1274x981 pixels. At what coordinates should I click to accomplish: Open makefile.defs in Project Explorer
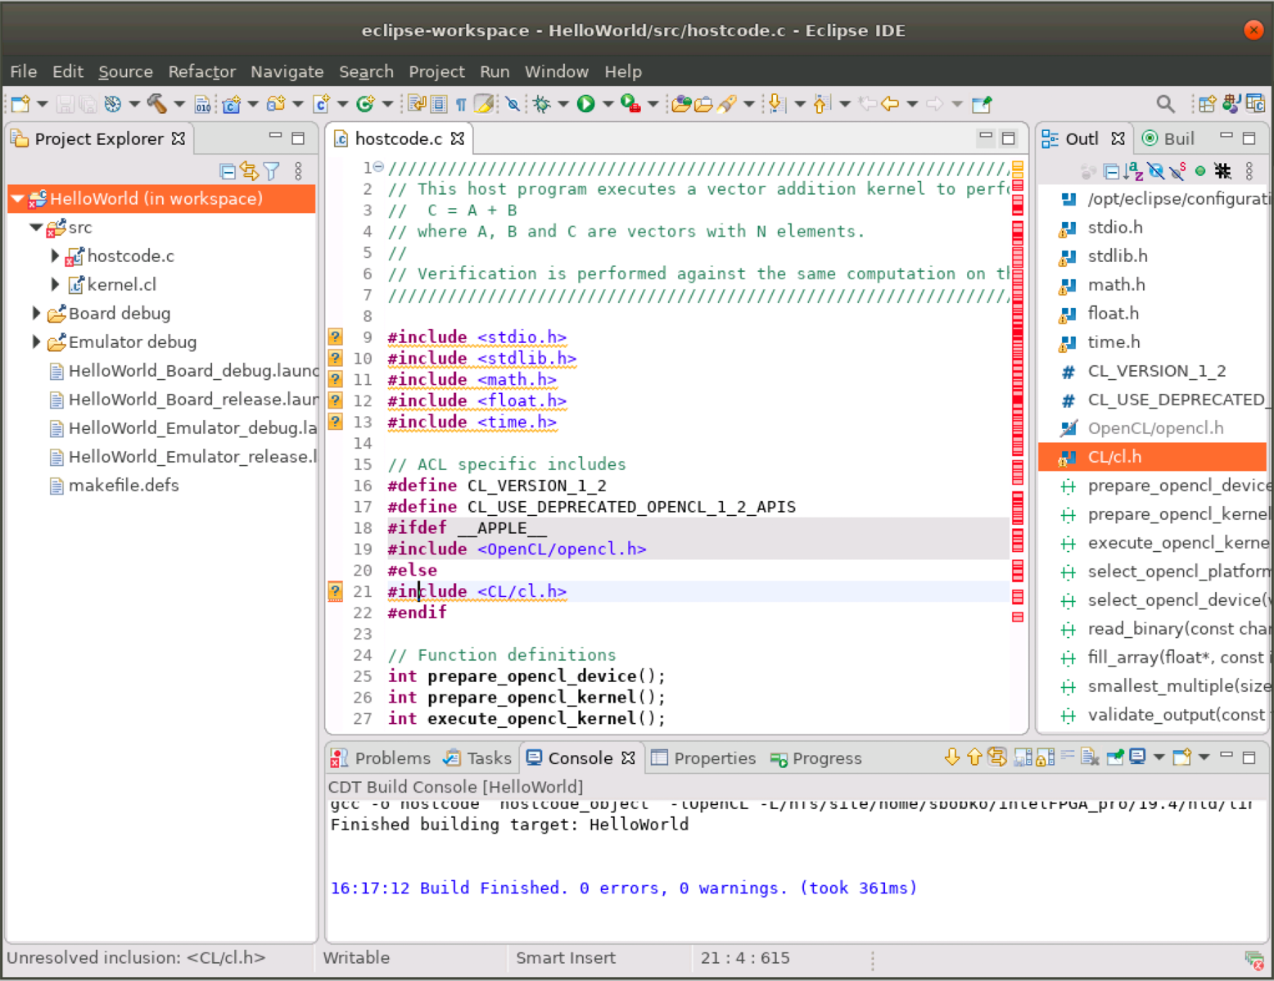[124, 486]
